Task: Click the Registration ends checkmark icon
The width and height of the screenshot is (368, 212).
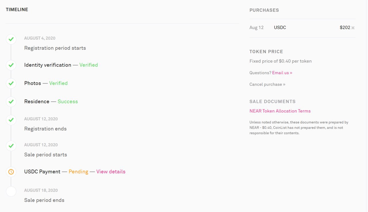Action: tap(11, 120)
